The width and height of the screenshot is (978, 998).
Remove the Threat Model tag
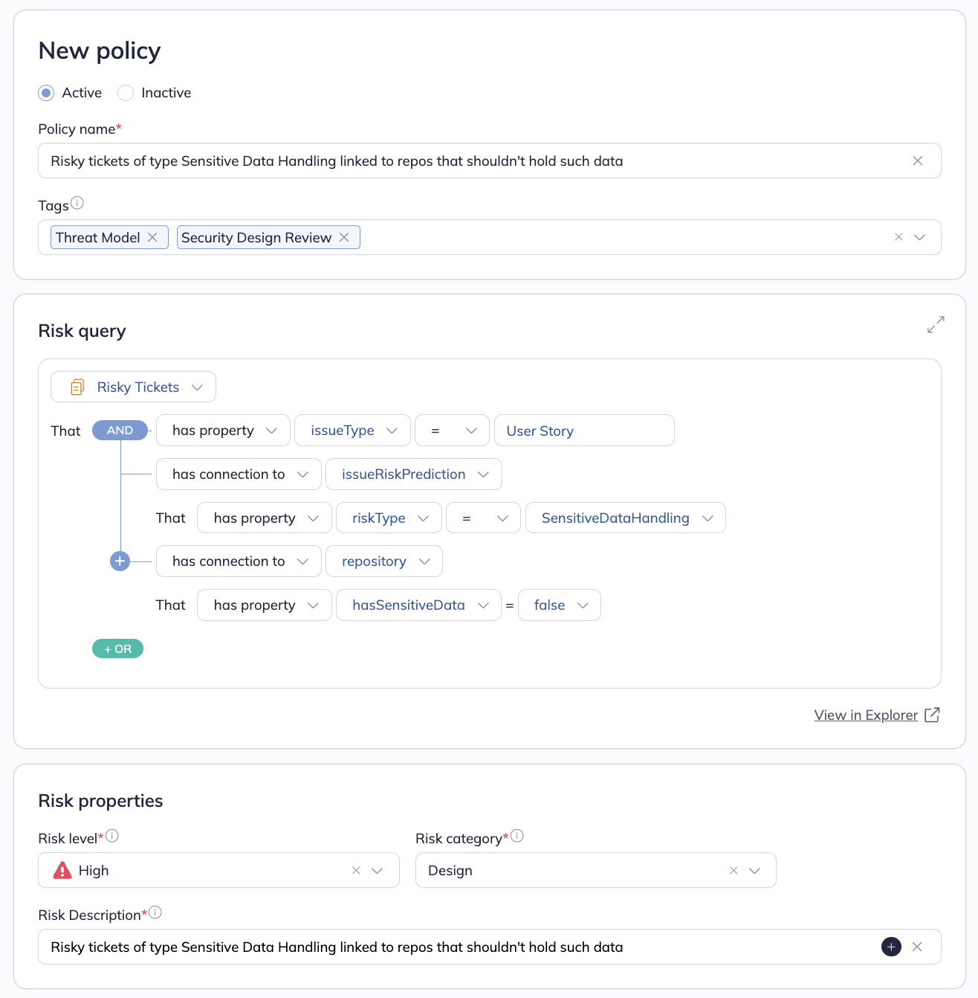[x=152, y=237]
